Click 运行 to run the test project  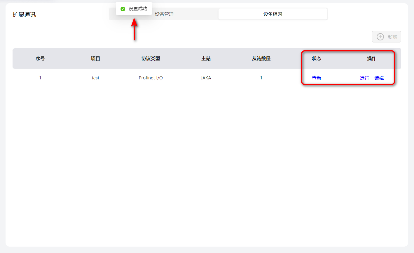364,78
